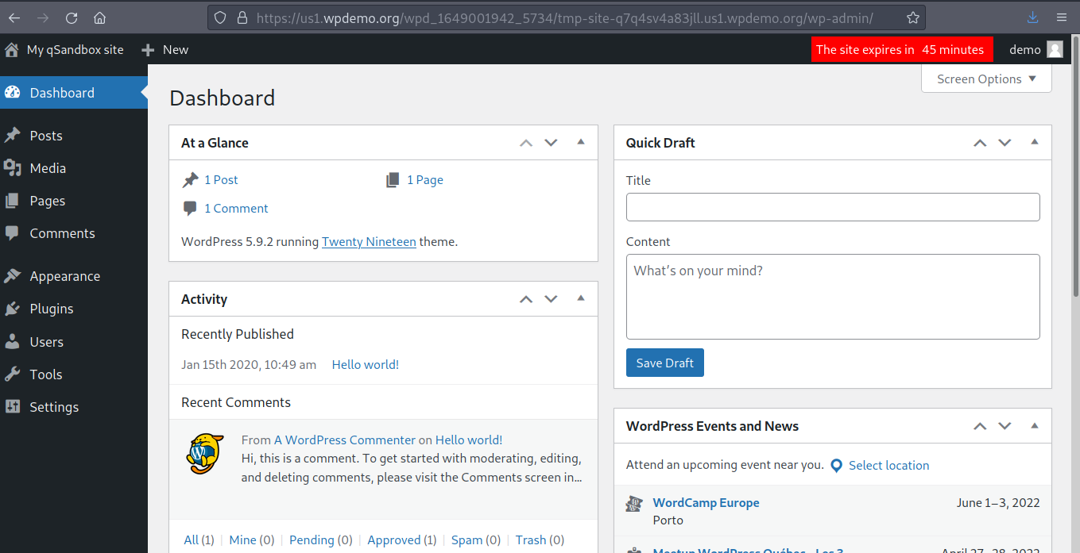Click the What's on your mind textarea
This screenshot has width=1080, height=553.
coord(833,297)
